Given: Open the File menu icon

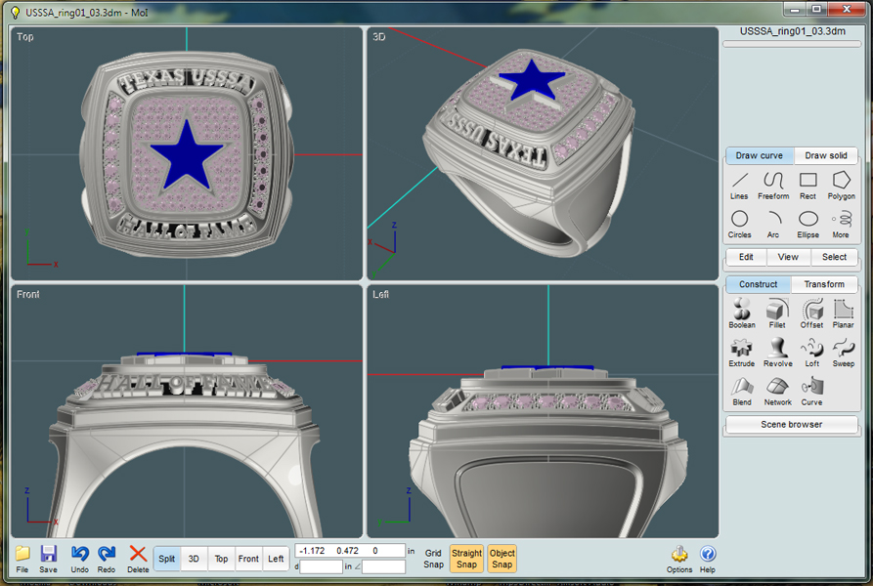Looking at the screenshot, I should [x=22, y=559].
